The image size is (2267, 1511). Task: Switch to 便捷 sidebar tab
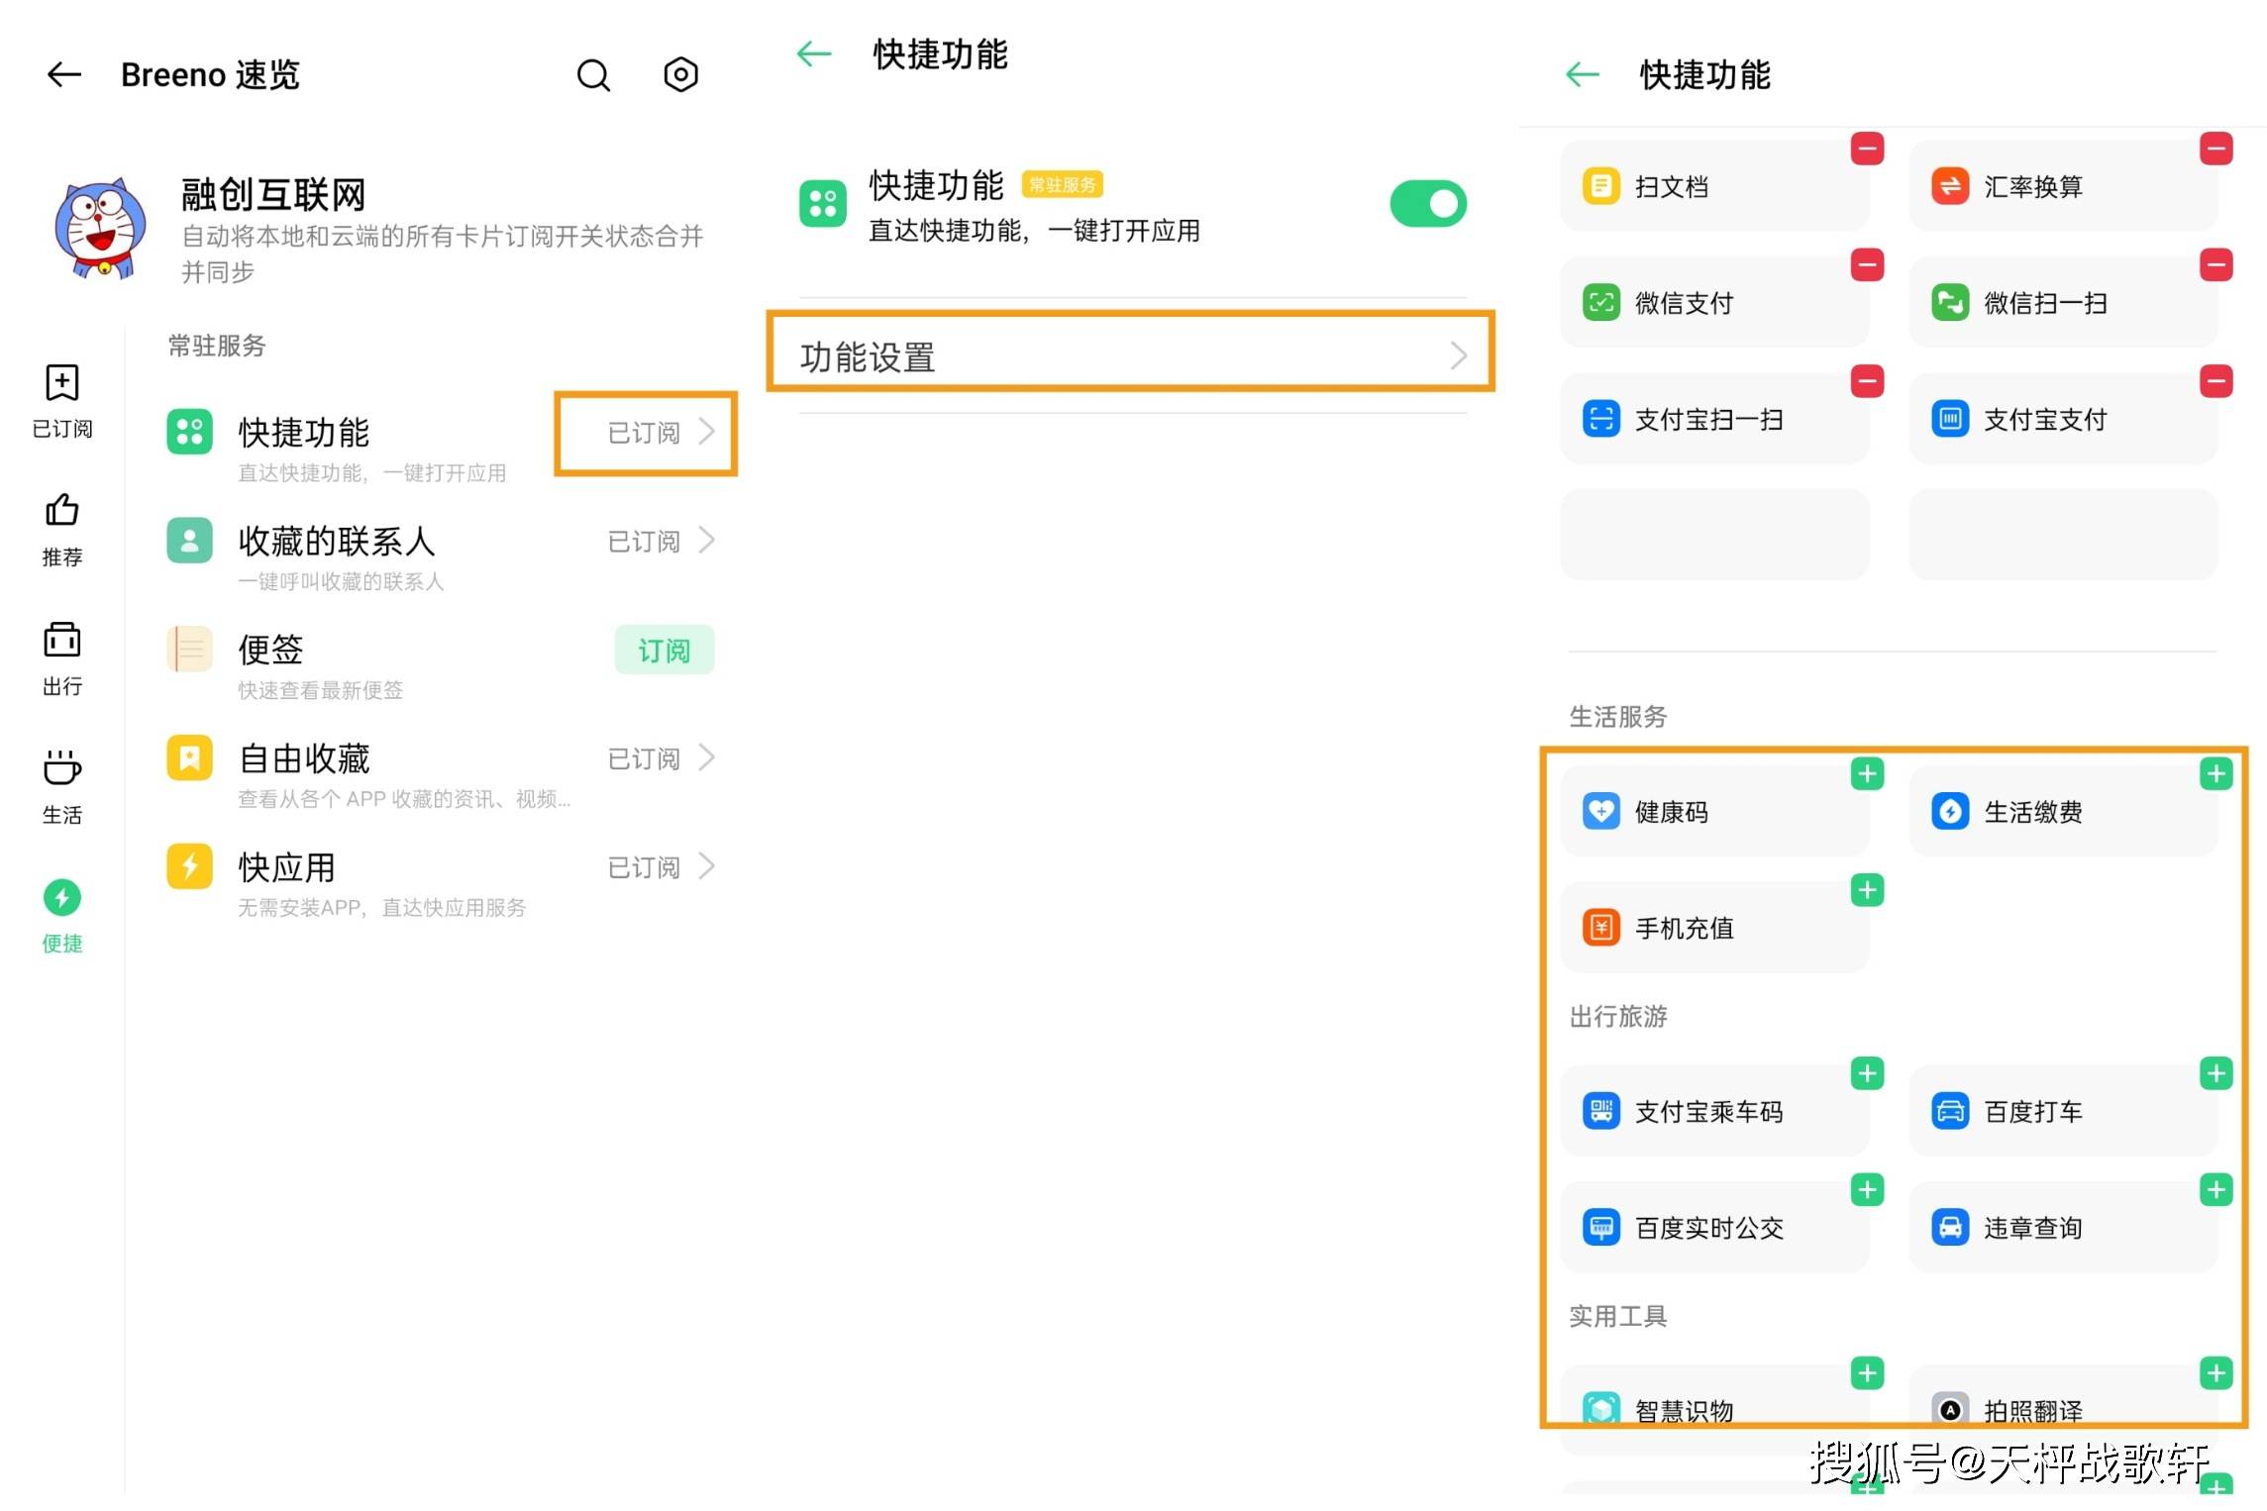[x=61, y=916]
